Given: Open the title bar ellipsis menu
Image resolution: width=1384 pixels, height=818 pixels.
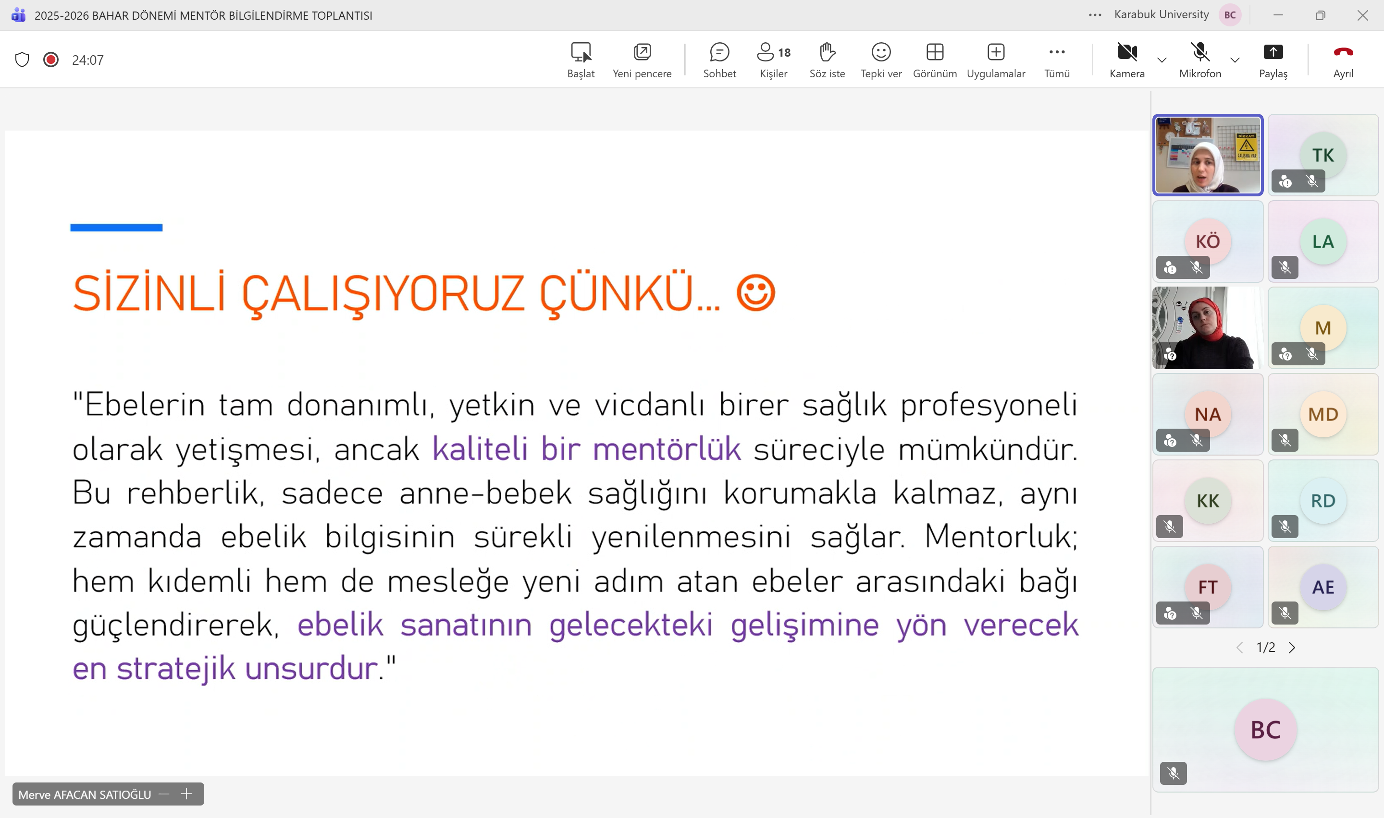Looking at the screenshot, I should tap(1095, 15).
